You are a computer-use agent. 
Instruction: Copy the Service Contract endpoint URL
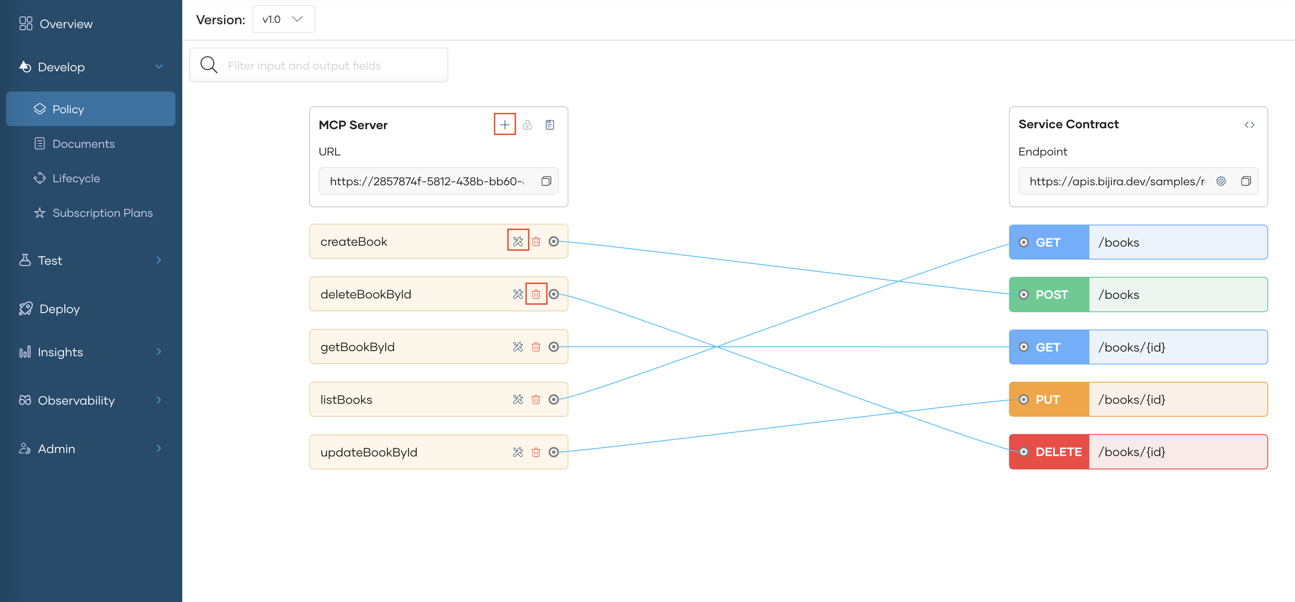pos(1246,181)
